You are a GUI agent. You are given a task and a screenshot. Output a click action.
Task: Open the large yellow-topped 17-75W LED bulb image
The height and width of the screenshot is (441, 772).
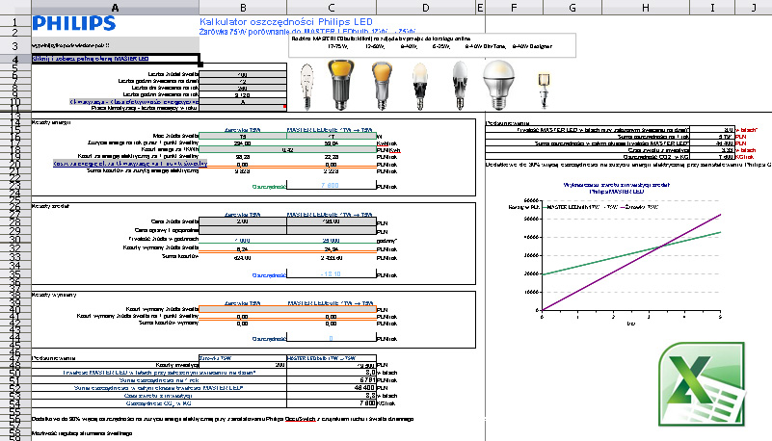[340, 85]
